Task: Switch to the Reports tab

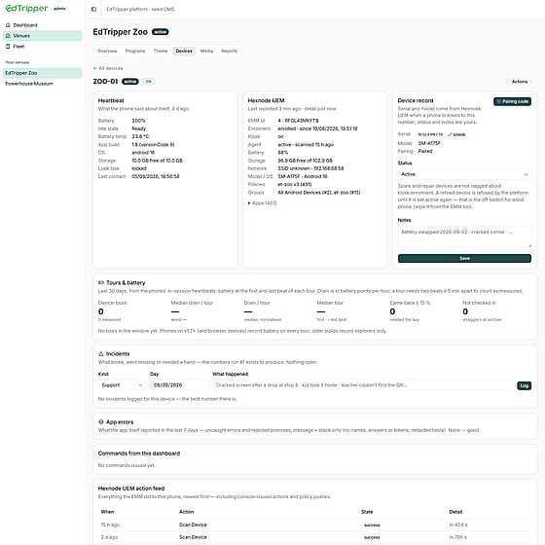Action: 230,51
